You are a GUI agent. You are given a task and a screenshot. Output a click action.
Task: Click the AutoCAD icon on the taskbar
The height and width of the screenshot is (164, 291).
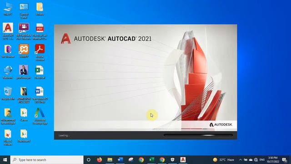point(183,160)
